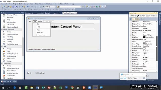Click the Type Here box under Select All
Image resolution: width=161 pixels, height=90 pixels.
coord(42,35)
